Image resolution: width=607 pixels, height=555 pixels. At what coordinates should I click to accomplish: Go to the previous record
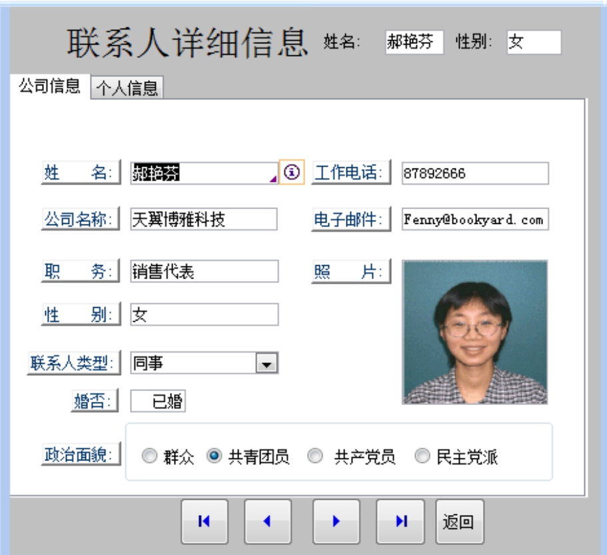click(x=267, y=522)
